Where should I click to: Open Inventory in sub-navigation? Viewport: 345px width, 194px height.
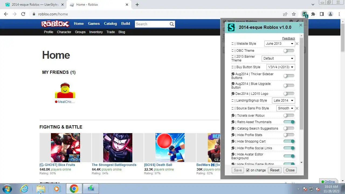point(96,32)
